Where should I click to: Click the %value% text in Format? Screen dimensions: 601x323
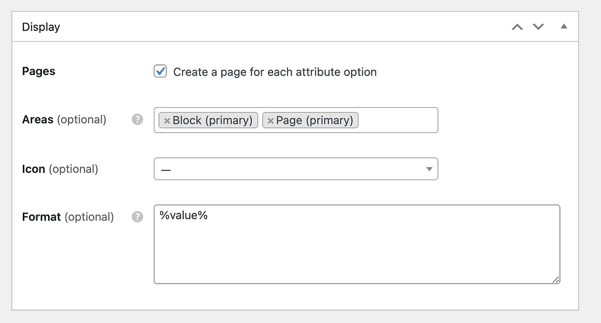[x=184, y=216]
